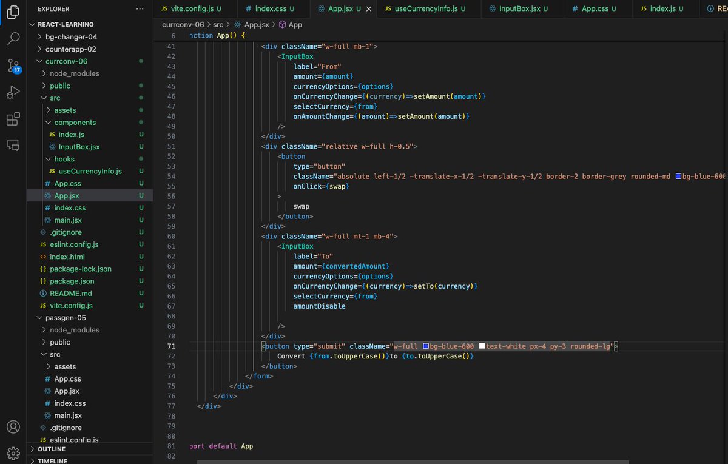Expand the TIMELINE section
This screenshot has height=464, width=728.
[89, 460]
